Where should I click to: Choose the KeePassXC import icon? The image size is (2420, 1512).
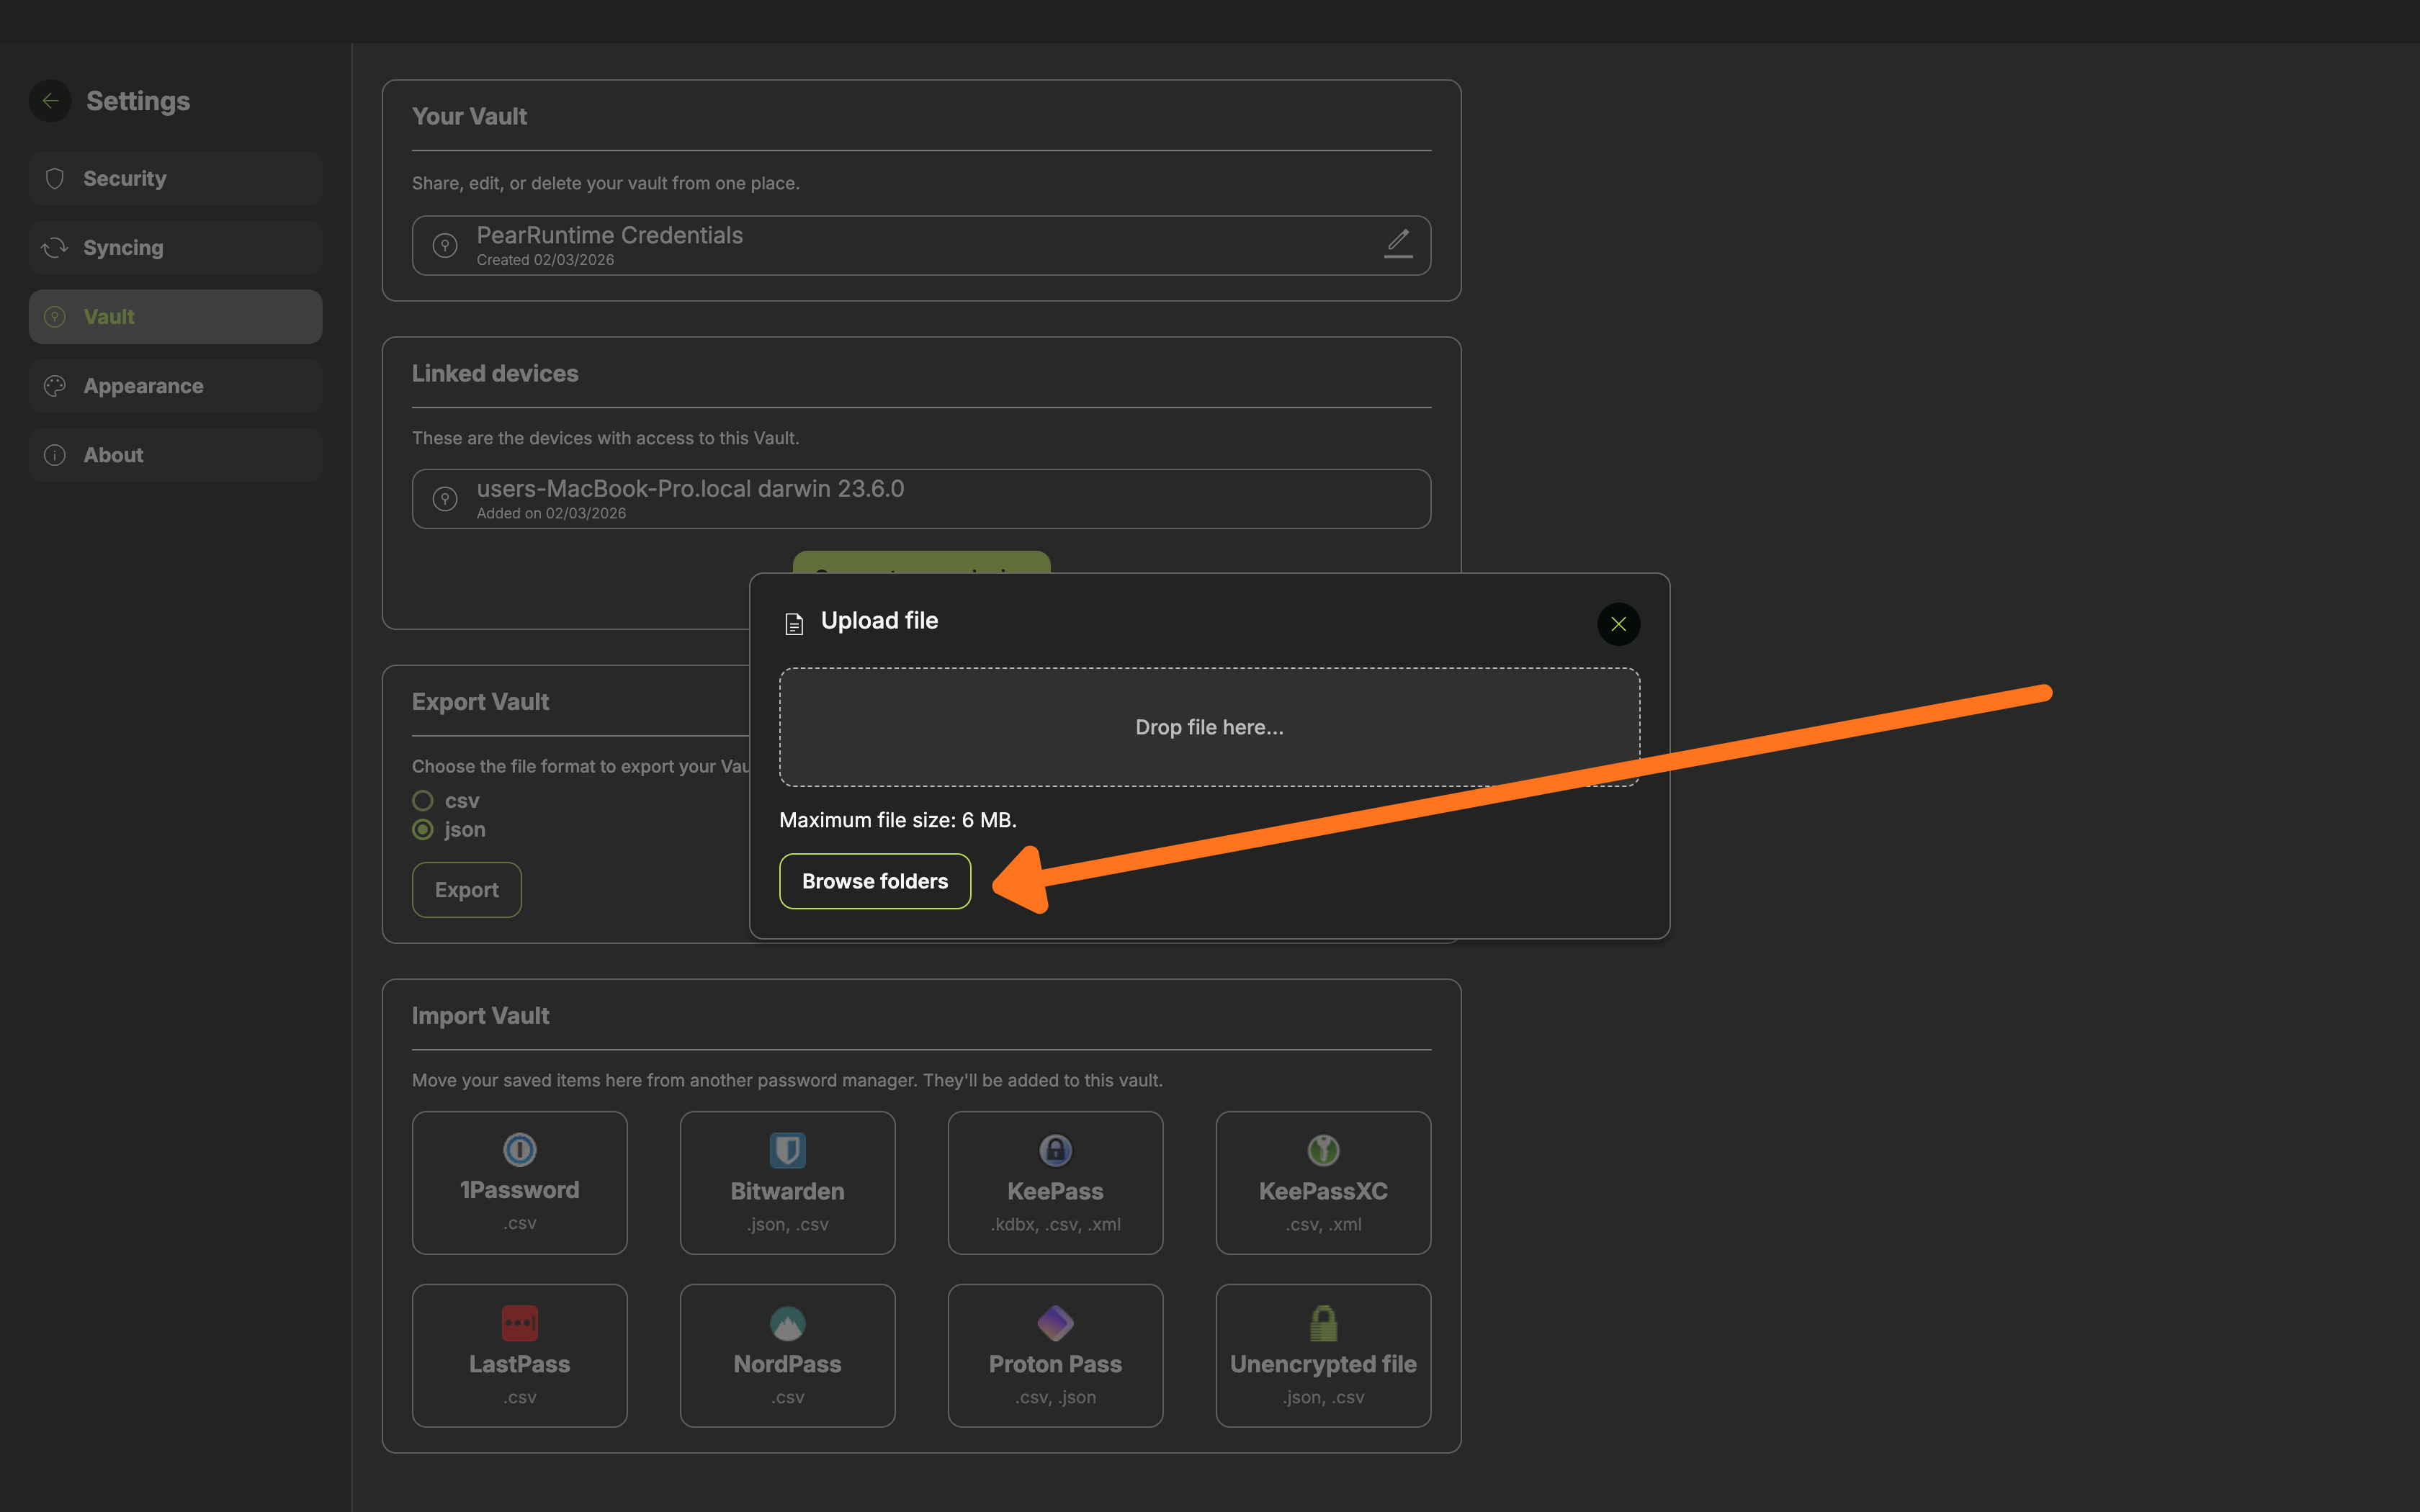tap(1323, 1150)
